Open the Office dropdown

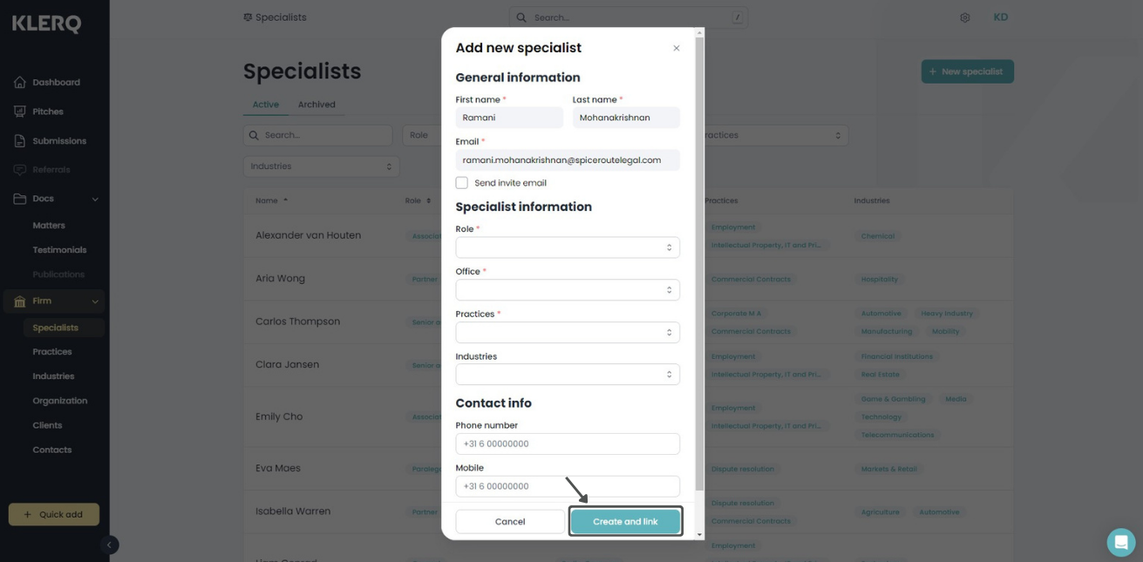click(x=568, y=290)
